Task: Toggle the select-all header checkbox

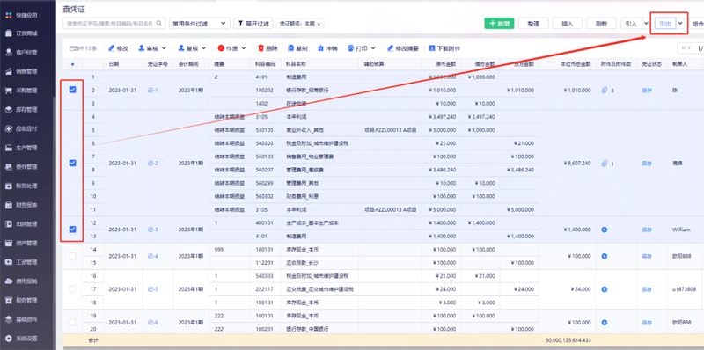Action: [x=72, y=64]
